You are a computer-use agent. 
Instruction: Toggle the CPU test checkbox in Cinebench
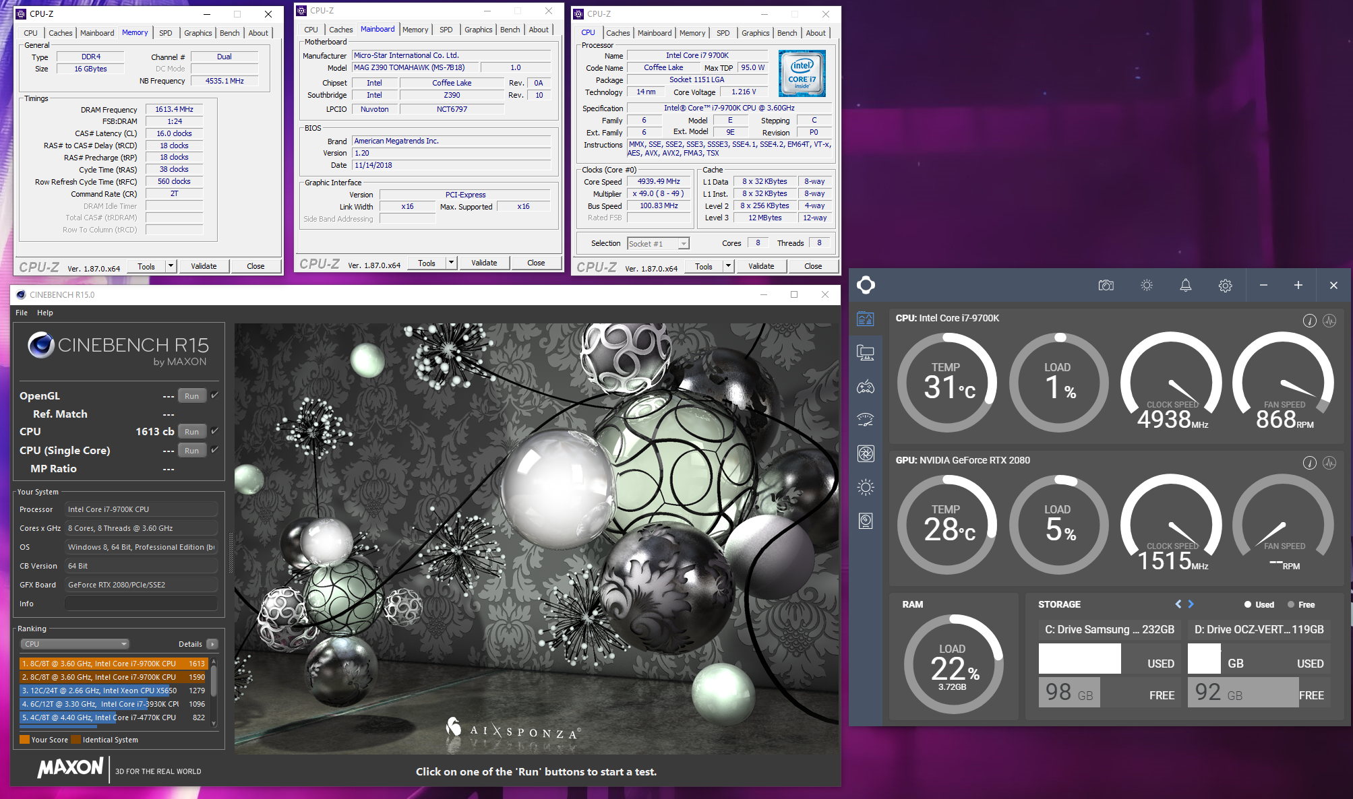[x=214, y=431]
